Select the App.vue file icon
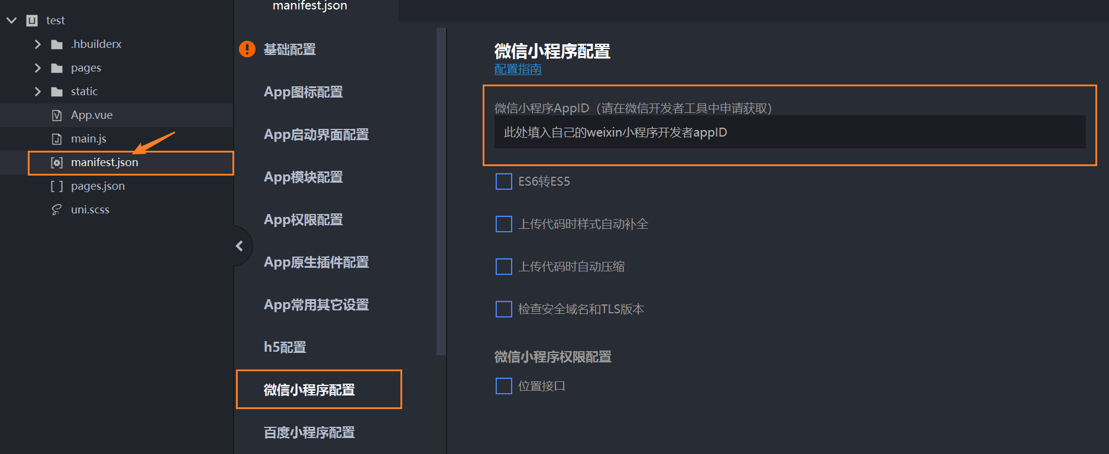The width and height of the screenshot is (1109, 454). (x=56, y=115)
